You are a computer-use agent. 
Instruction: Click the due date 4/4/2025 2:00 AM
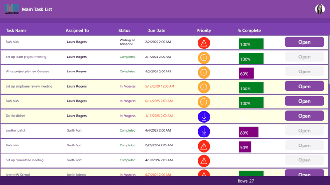158,130
